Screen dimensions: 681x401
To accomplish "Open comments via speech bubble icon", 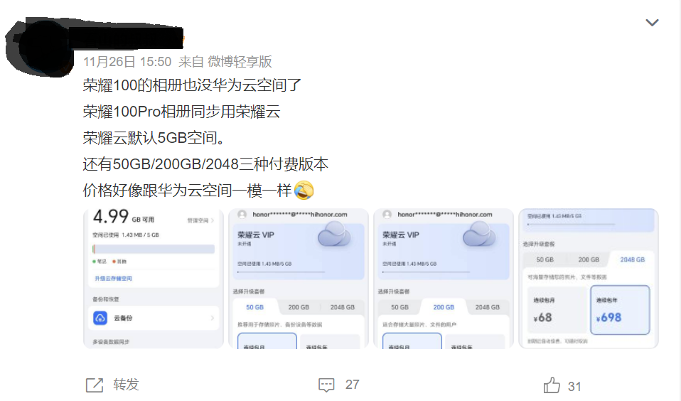I will pyautogui.click(x=326, y=385).
